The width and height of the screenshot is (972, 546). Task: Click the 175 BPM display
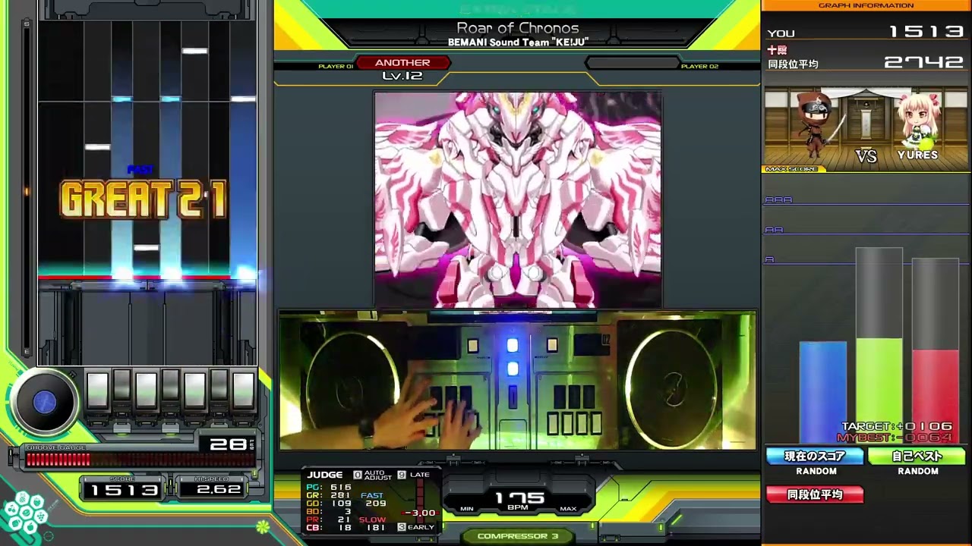[x=519, y=497]
